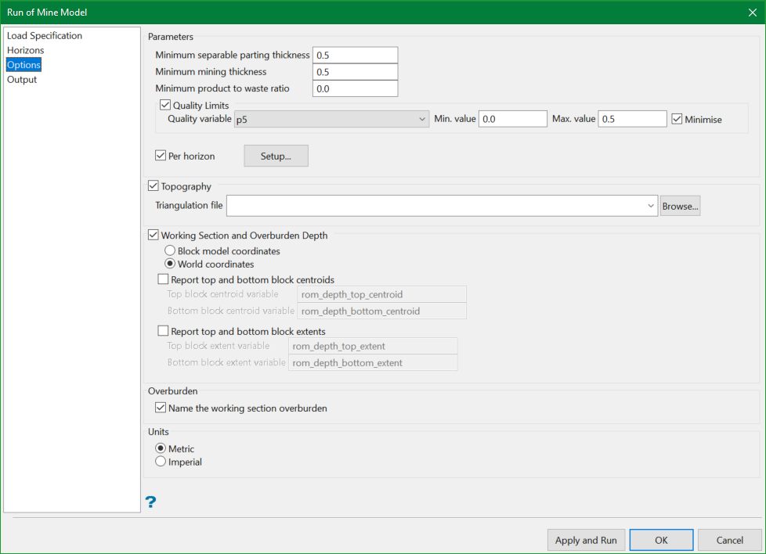The height and width of the screenshot is (554, 766).
Task: Go to the Output page
Action: [22, 80]
